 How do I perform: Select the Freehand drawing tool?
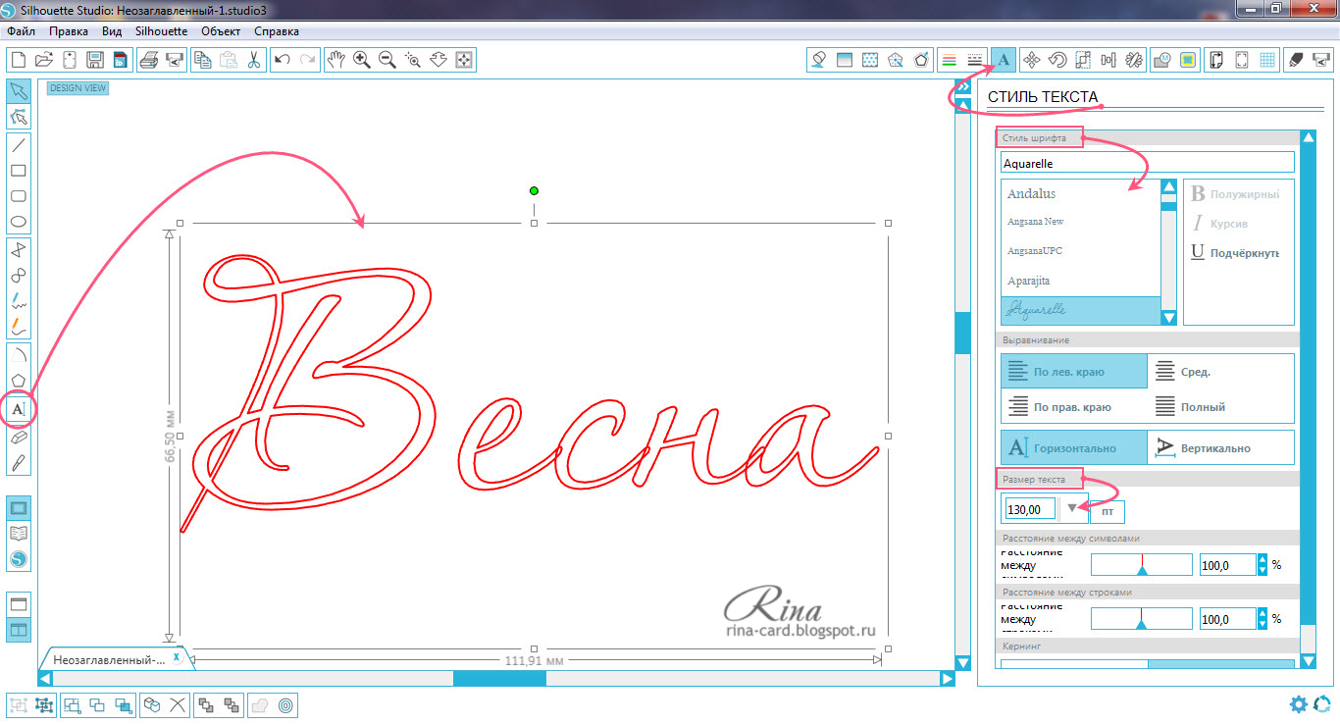tap(19, 300)
